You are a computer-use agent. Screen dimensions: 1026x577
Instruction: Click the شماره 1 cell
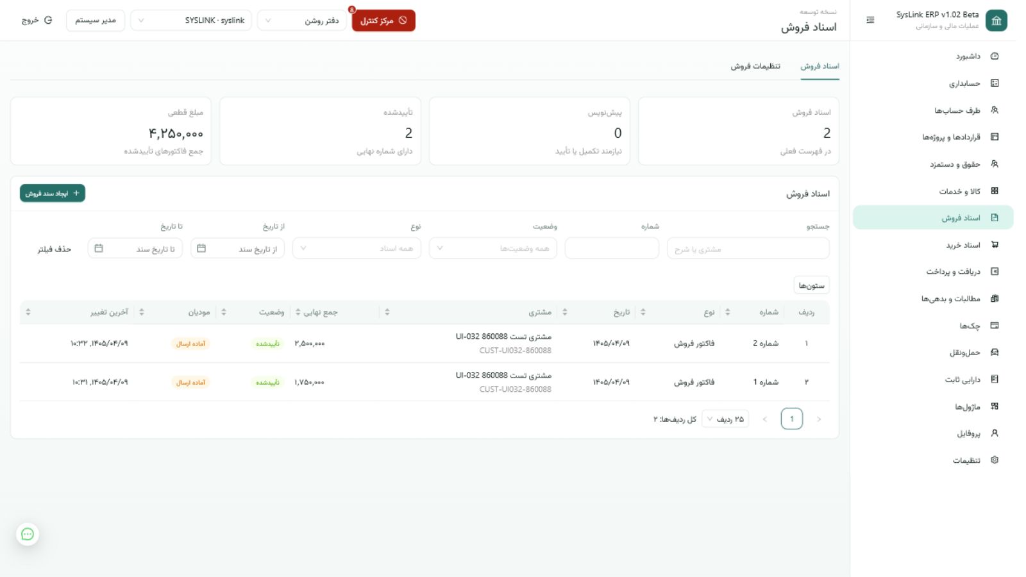click(x=766, y=382)
